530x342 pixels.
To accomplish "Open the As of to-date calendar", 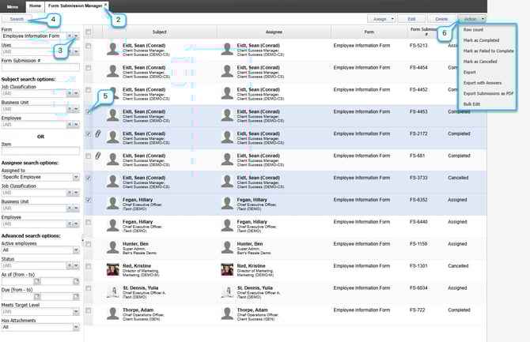I will (x=76, y=281).
